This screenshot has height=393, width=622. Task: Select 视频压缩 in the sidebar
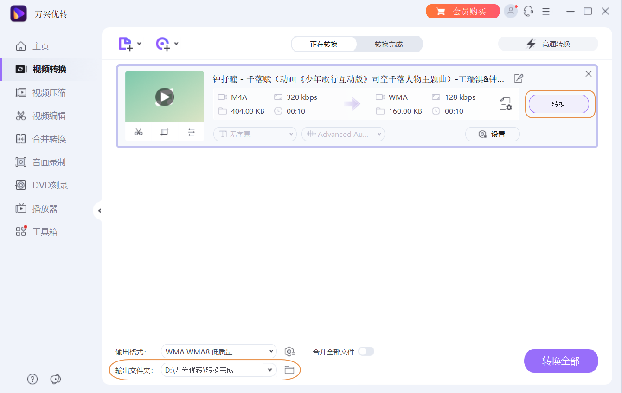pos(45,92)
